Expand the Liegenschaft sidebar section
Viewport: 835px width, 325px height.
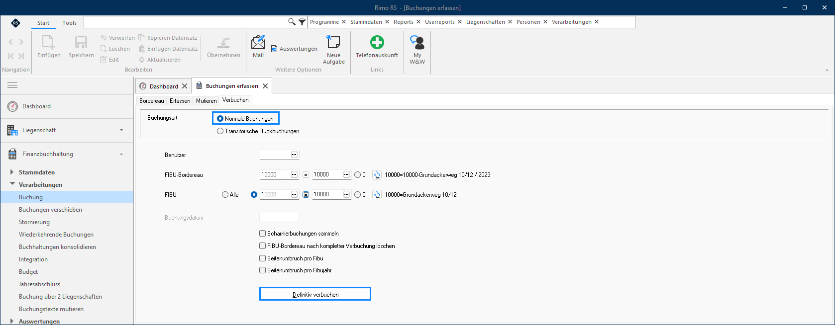(121, 130)
